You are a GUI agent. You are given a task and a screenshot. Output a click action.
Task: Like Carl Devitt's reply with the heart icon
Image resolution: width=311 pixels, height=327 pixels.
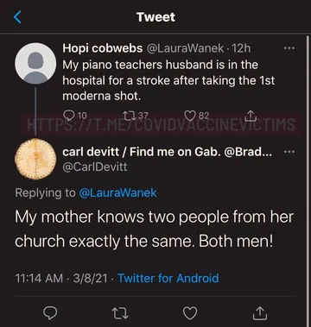[190, 313]
